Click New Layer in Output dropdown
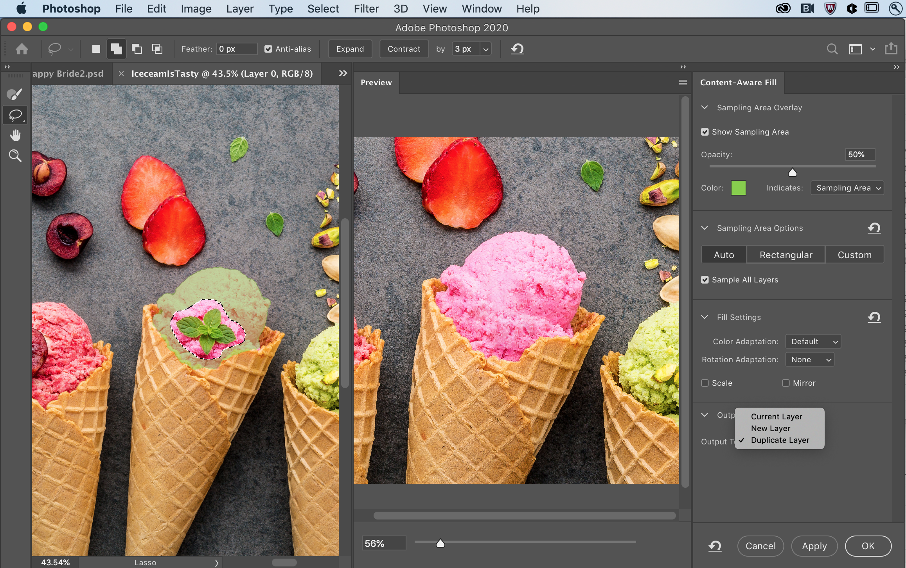 coord(770,427)
